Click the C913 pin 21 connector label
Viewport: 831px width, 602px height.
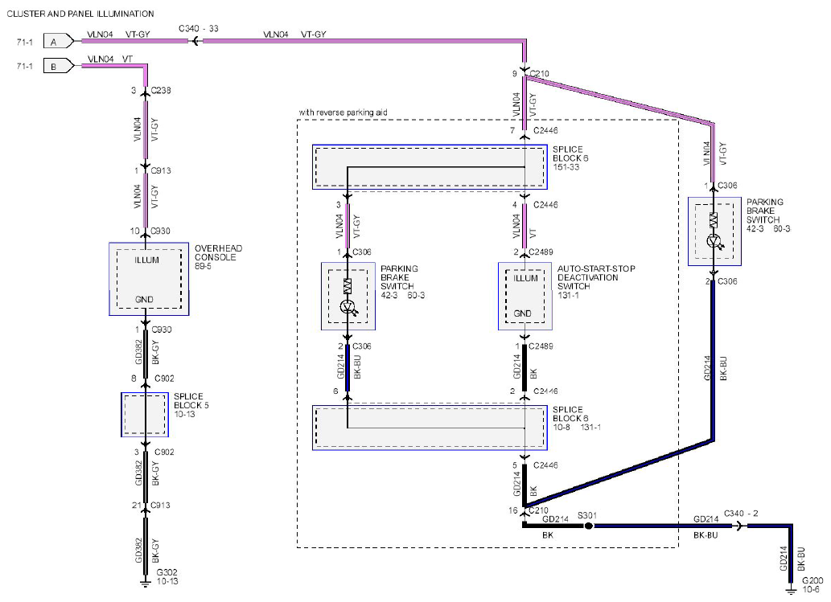pos(160,505)
